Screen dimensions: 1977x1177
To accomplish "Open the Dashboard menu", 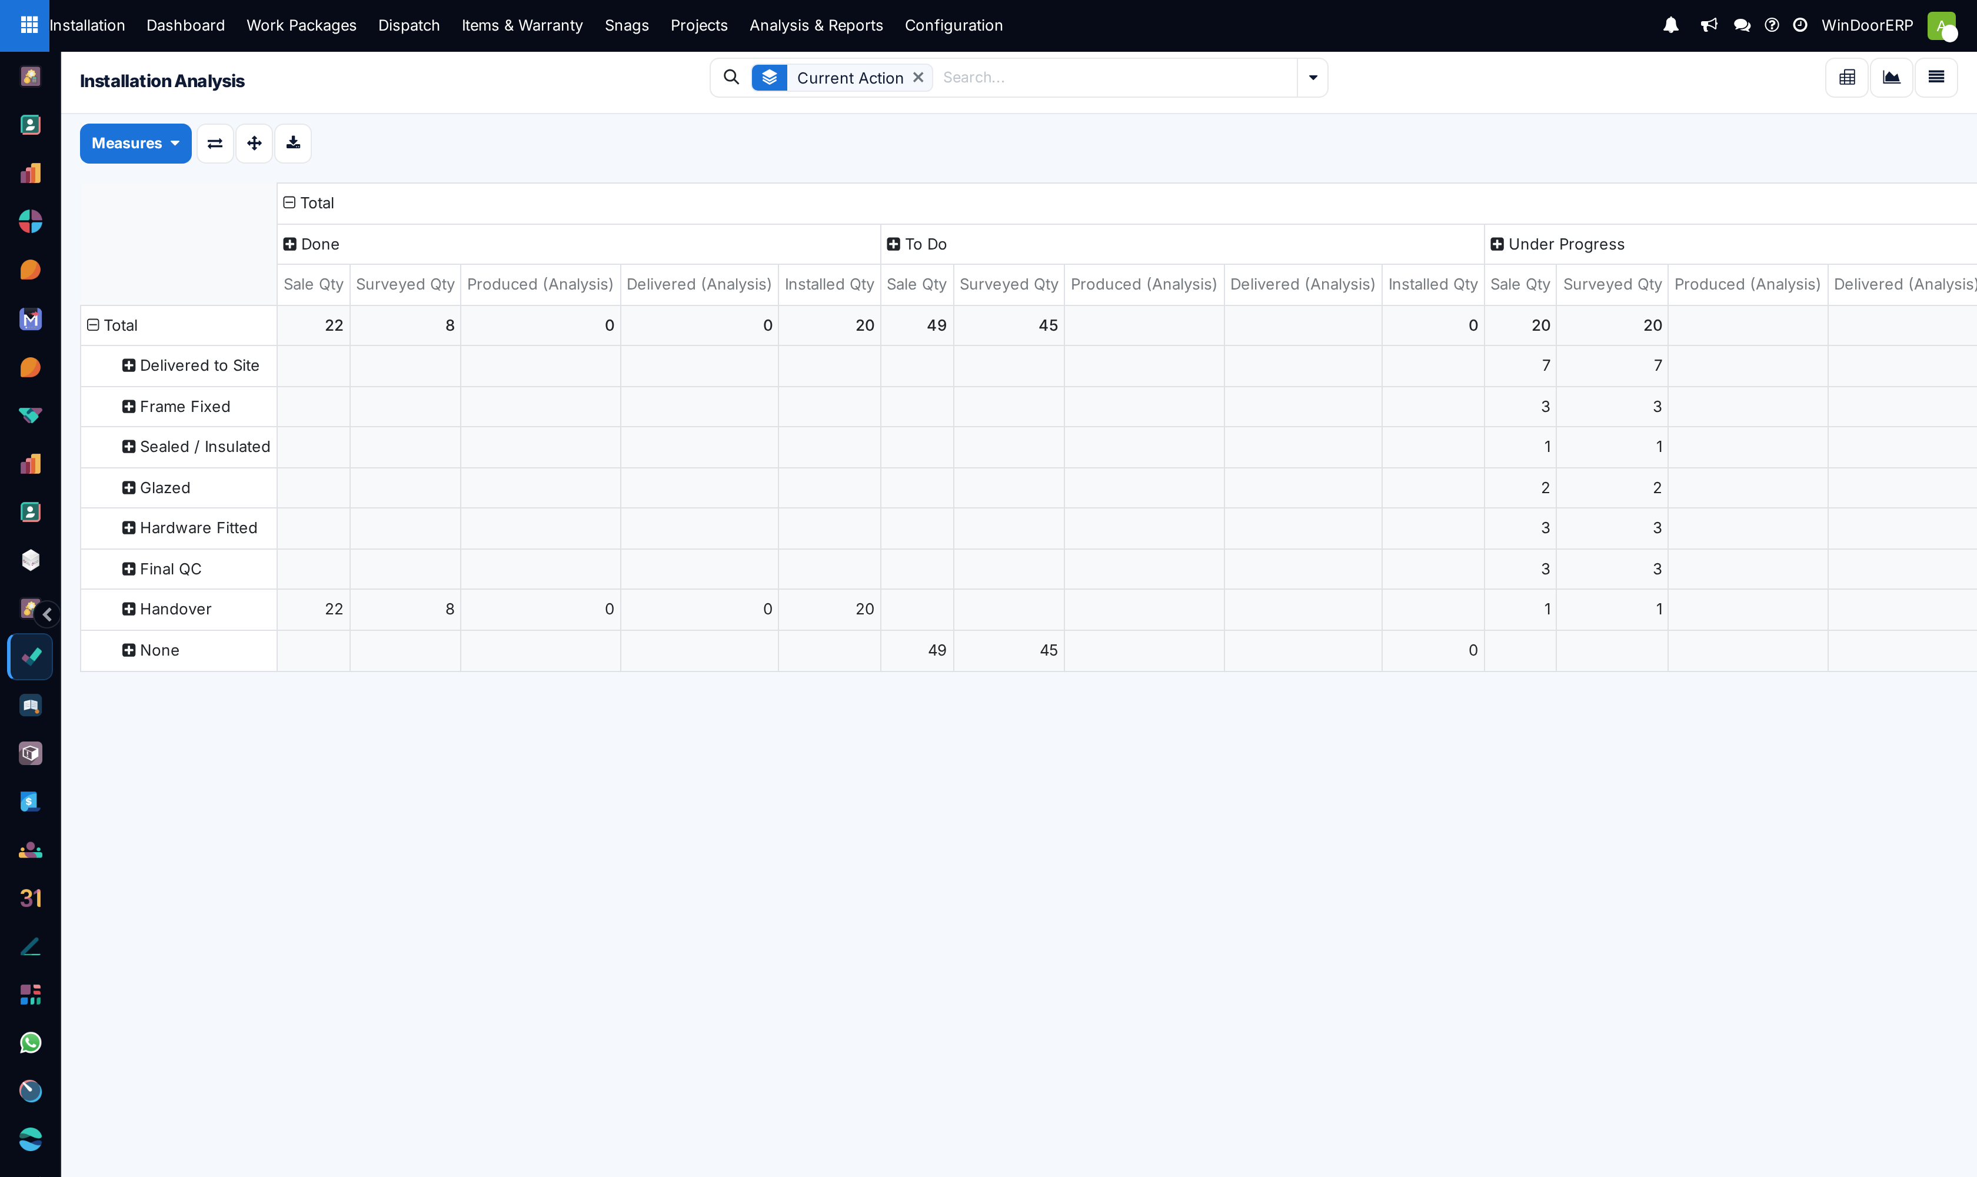I will coord(185,25).
